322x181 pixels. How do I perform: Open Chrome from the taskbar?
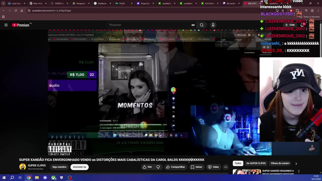click(28, 178)
